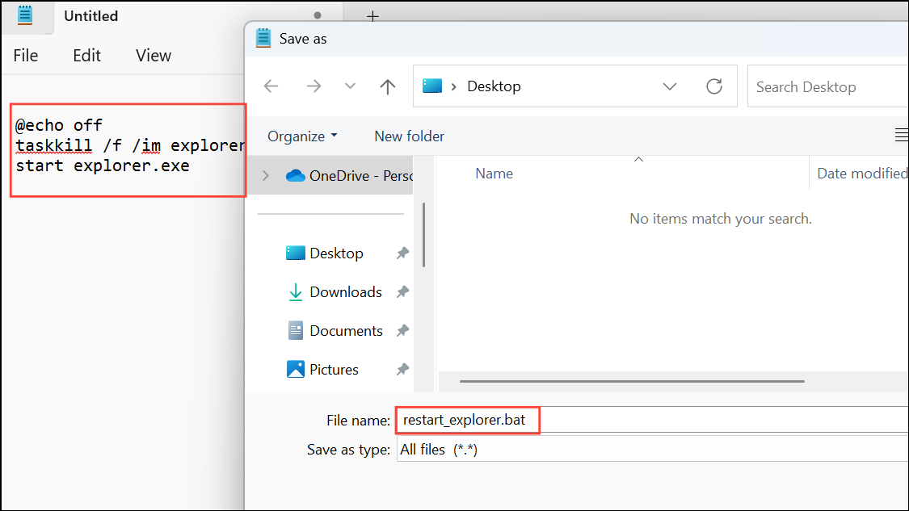
Task: Open the Downloads sidebar icon
Action: (294, 291)
